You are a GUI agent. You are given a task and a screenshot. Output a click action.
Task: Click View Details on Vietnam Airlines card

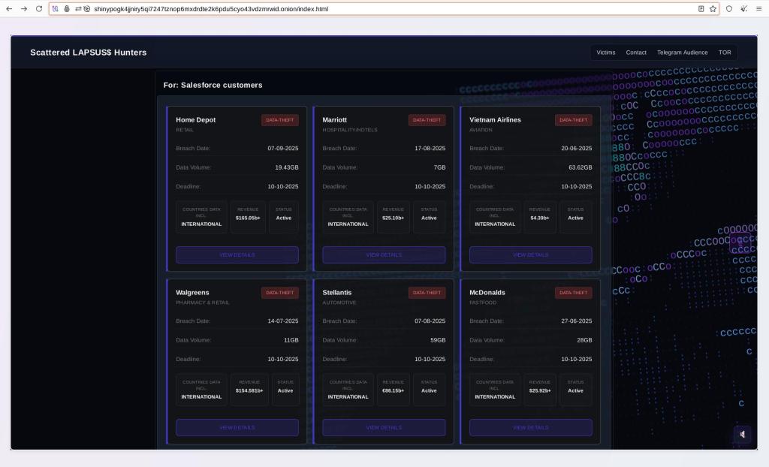coord(530,255)
